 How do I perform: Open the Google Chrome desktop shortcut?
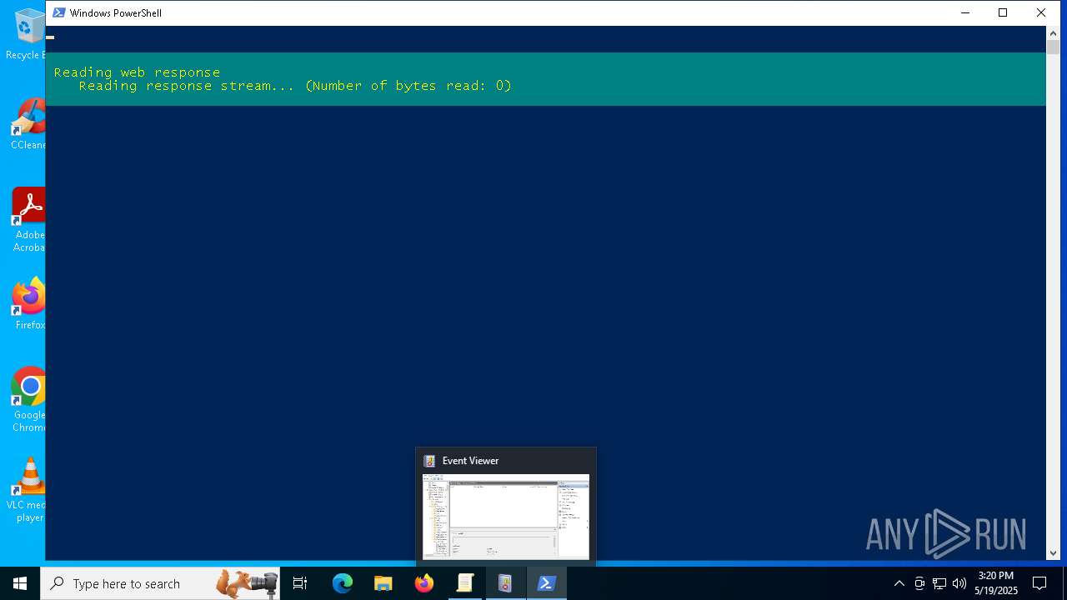click(28, 400)
